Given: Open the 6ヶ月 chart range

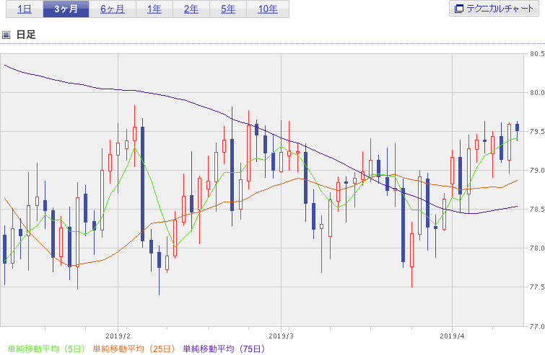Looking at the screenshot, I should [x=113, y=9].
